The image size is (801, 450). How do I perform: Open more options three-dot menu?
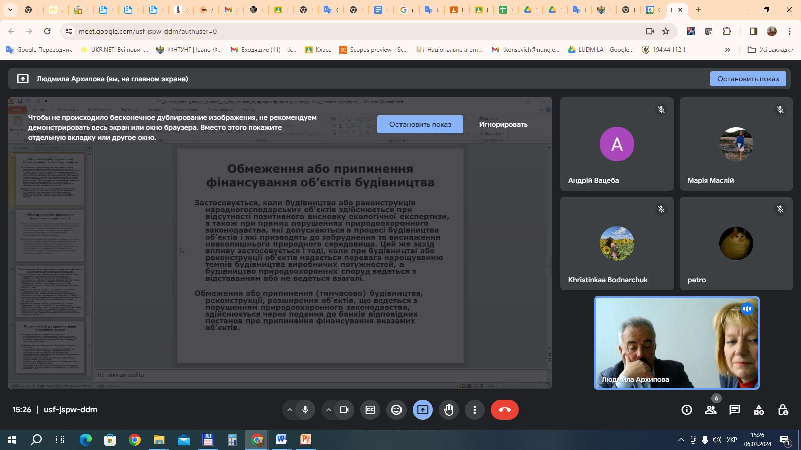click(475, 410)
